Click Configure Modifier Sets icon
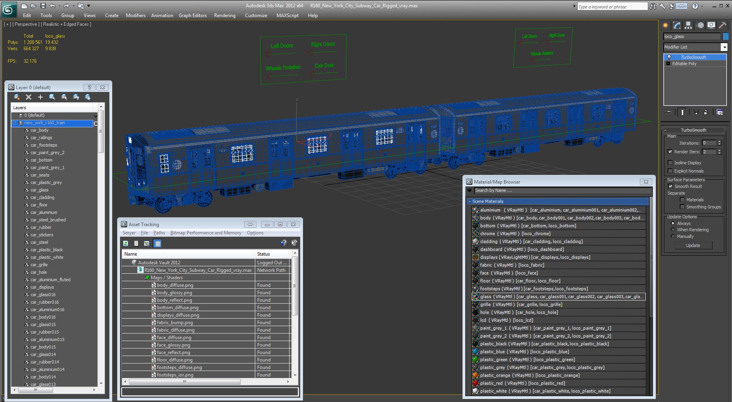Viewport: 732px width, 402px height. 720,112
